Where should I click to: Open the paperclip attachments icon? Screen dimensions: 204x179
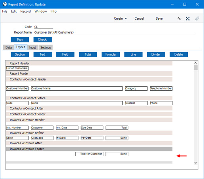(x=197, y=19)
